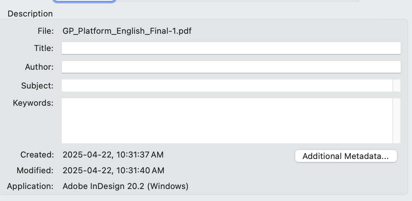Select the highlighted tab above Description

pos(84,1)
